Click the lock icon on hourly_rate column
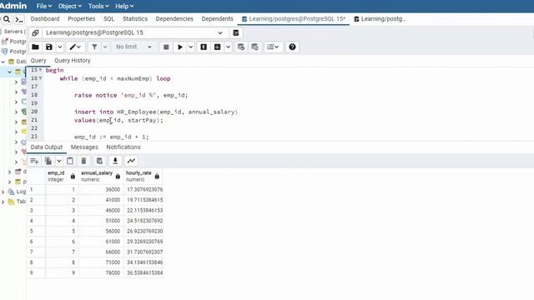The width and height of the screenshot is (534, 300). point(157,176)
